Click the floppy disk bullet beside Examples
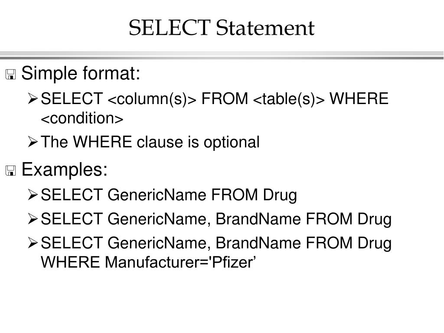Image resolution: width=444 pixels, height=333 pixels. coord(11,171)
